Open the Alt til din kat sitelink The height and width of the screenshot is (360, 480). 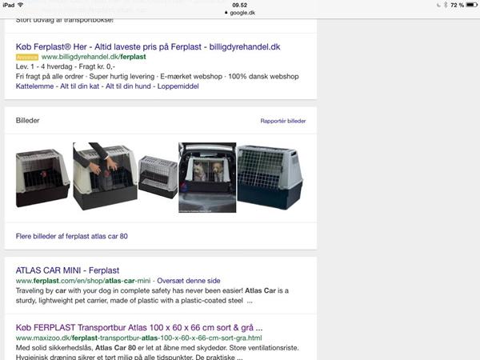tap(79, 86)
